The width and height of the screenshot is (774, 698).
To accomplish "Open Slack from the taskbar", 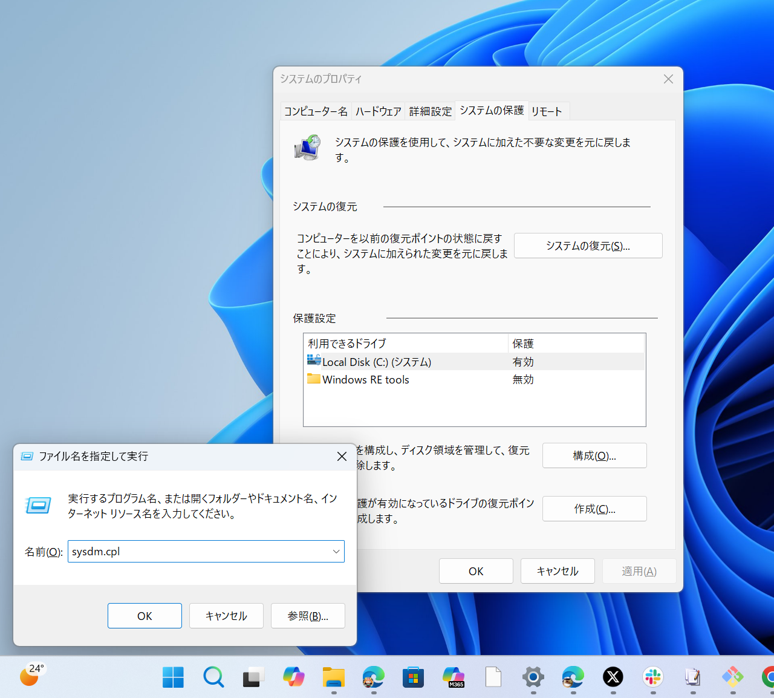I will (652, 677).
